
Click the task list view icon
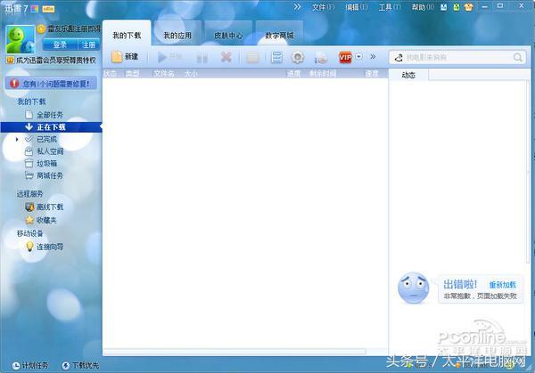(276, 57)
